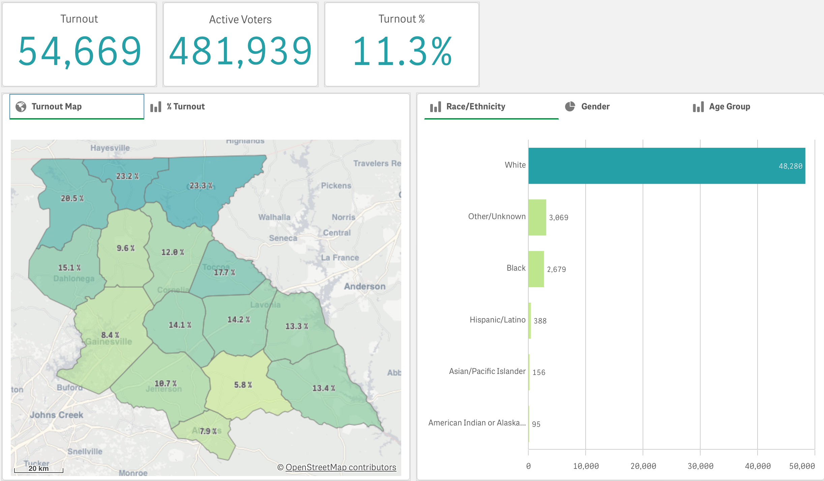Click the bar chart icon beside Age Group
824x481 pixels.
tap(698, 107)
